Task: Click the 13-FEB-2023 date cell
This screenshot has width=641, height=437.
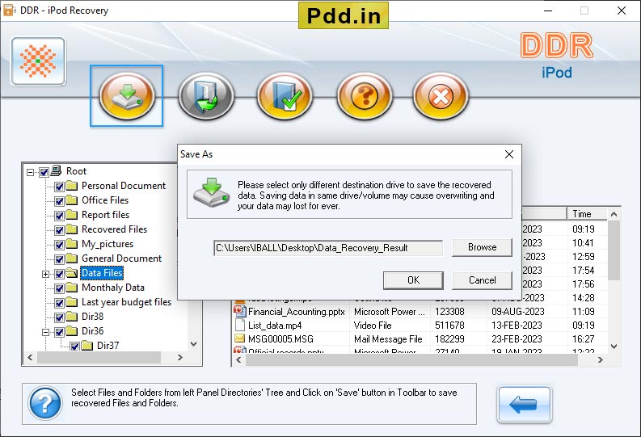Action: tap(517, 325)
